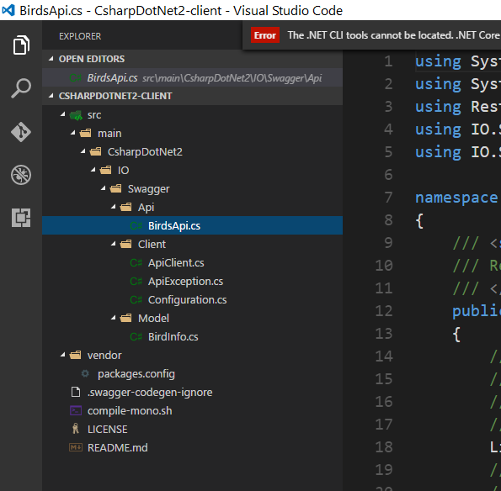
Task: Click the C# icon beside ApiClient.cs
Action: 136,263
